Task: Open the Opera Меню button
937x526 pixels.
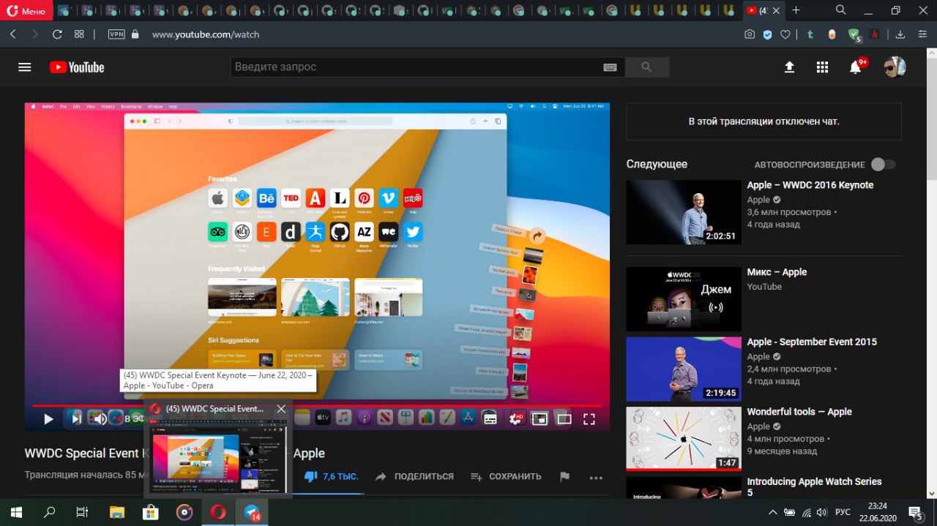Action: coord(26,11)
